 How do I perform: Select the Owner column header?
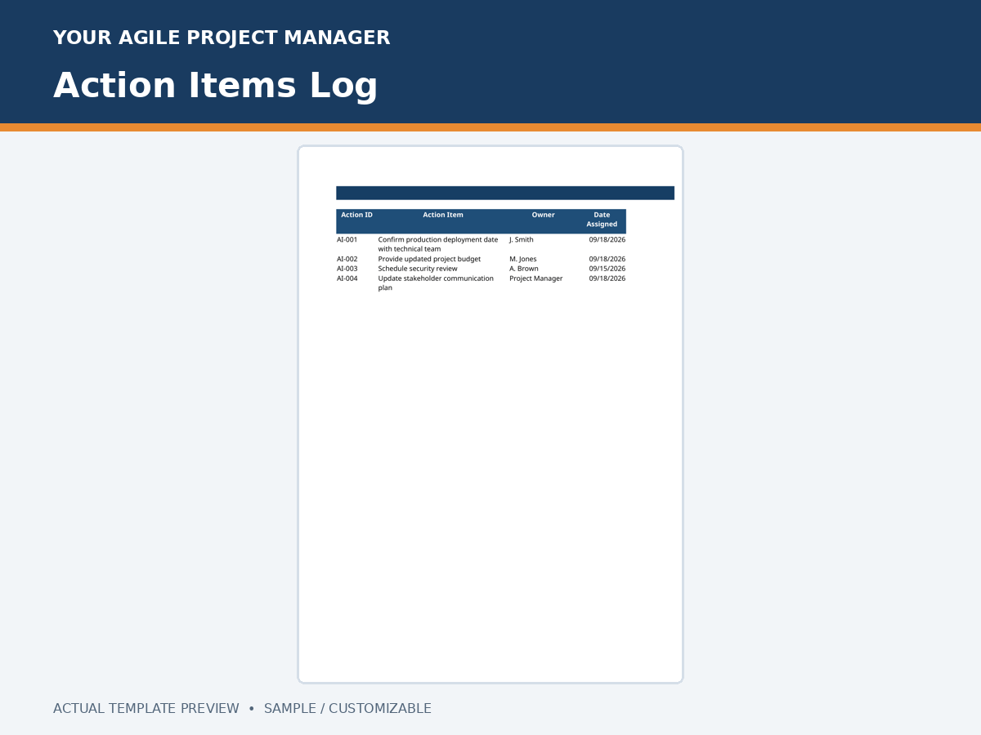[543, 216]
